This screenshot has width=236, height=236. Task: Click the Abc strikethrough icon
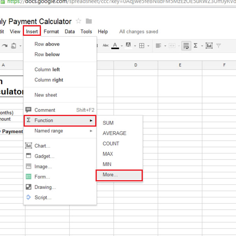point(105,45)
